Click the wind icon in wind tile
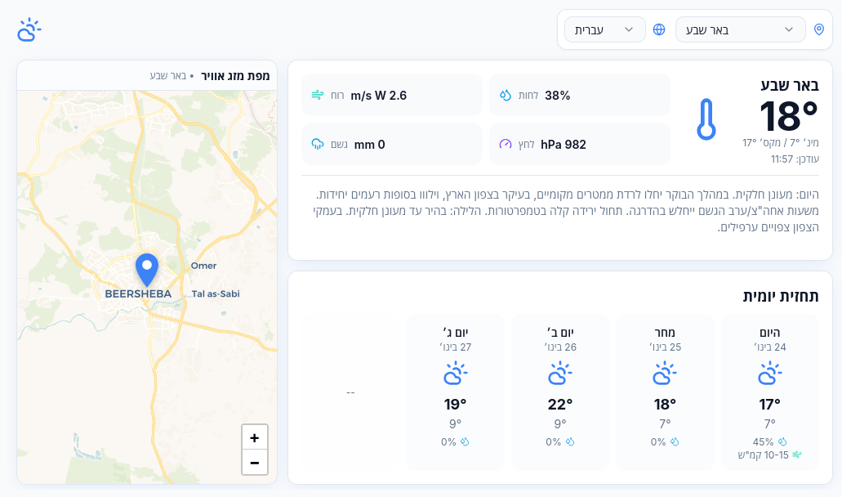Screen dimensions: 842x497 pos(318,96)
